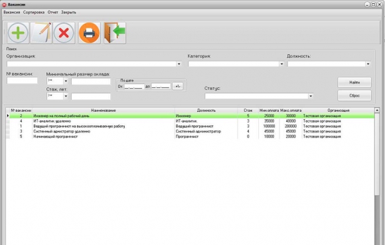The width and height of the screenshot is (385, 245).
Task: Select the ИТ-аналитик vacancy row
Action: point(190,121)
